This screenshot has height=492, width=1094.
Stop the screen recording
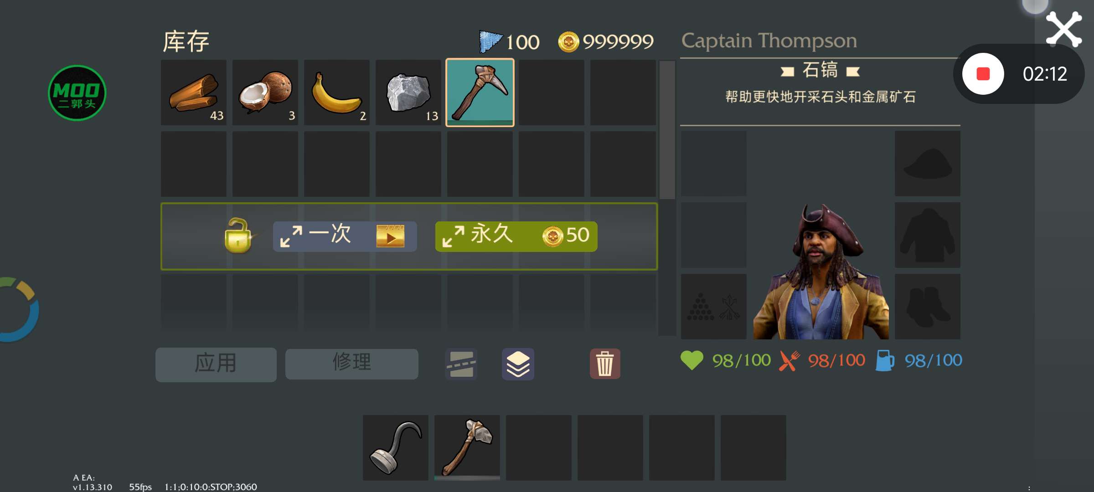coord(983,74)
